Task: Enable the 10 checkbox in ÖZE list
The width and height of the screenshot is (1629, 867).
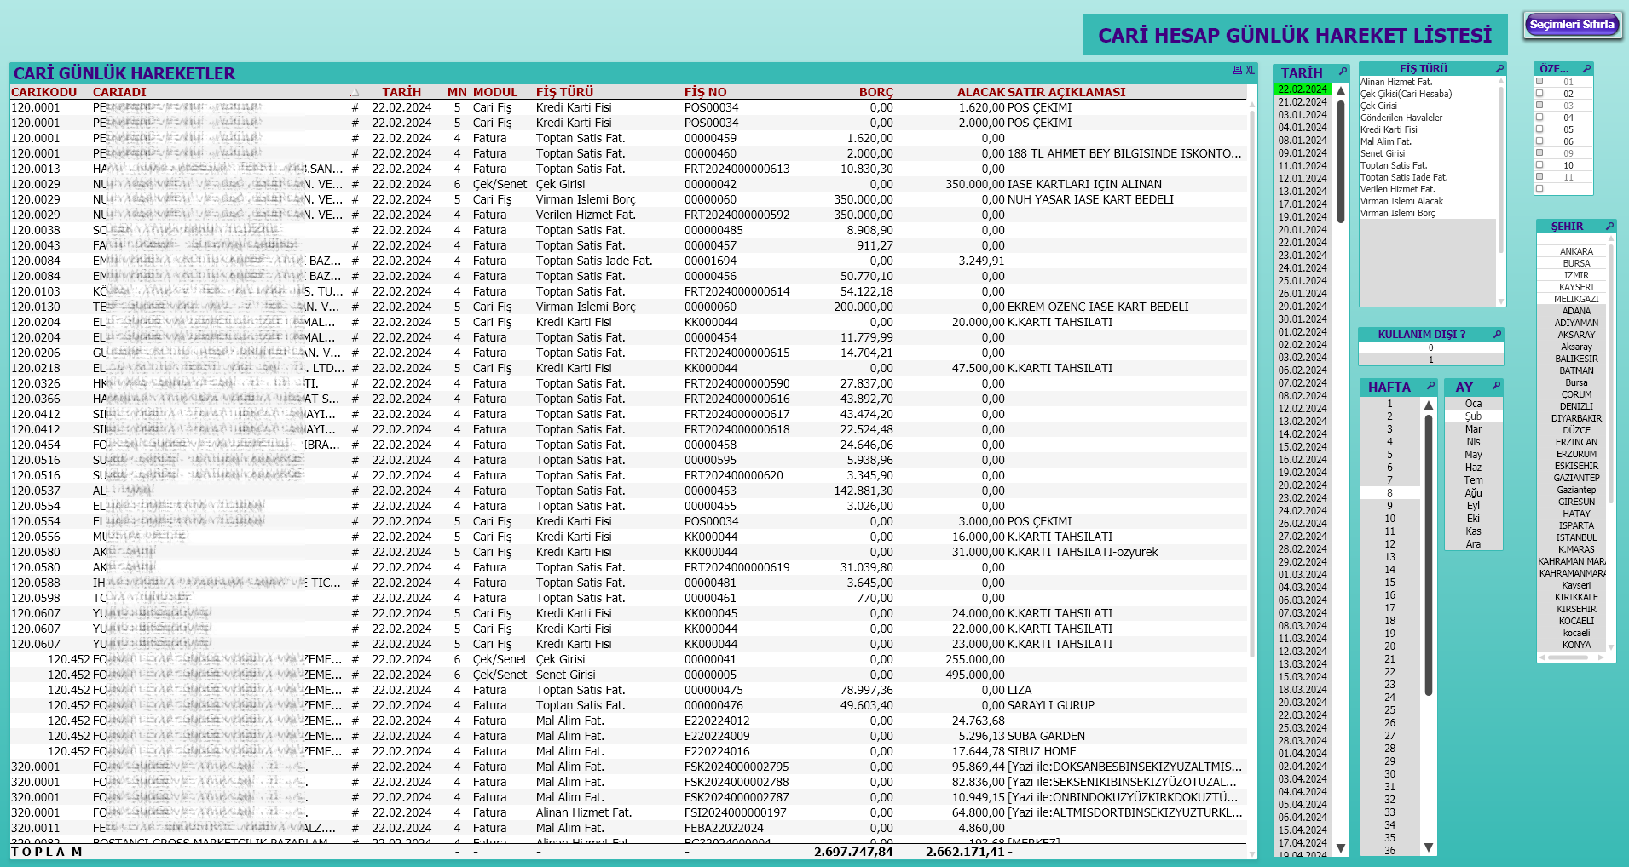Action: (x=1539, y=165)
